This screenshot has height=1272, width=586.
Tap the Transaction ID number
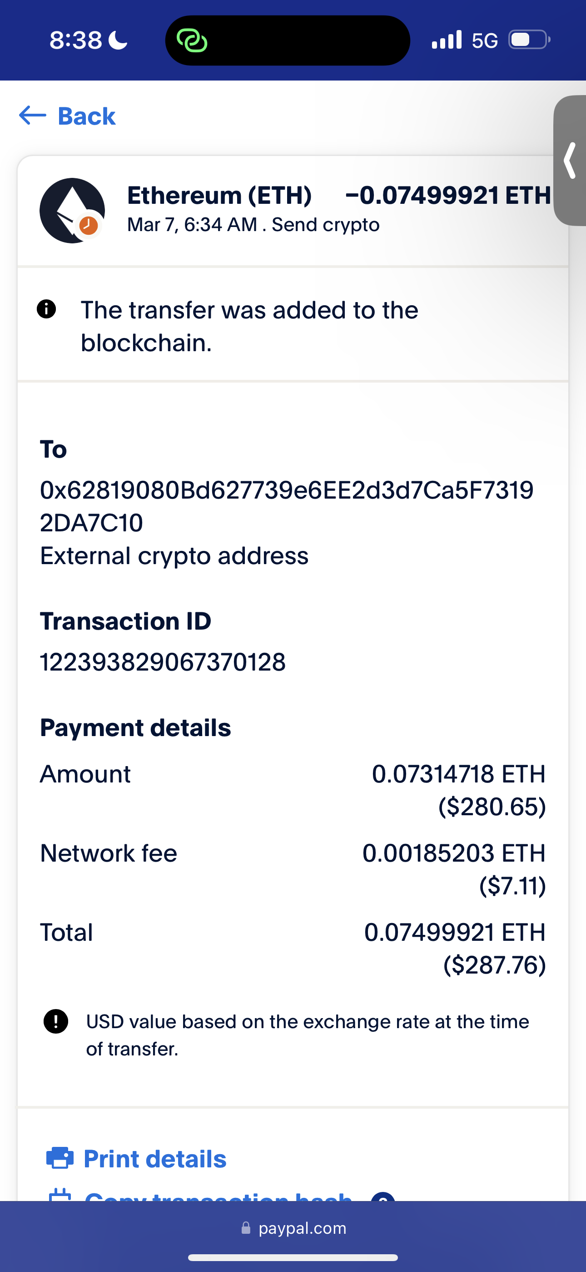pos(162,661)
